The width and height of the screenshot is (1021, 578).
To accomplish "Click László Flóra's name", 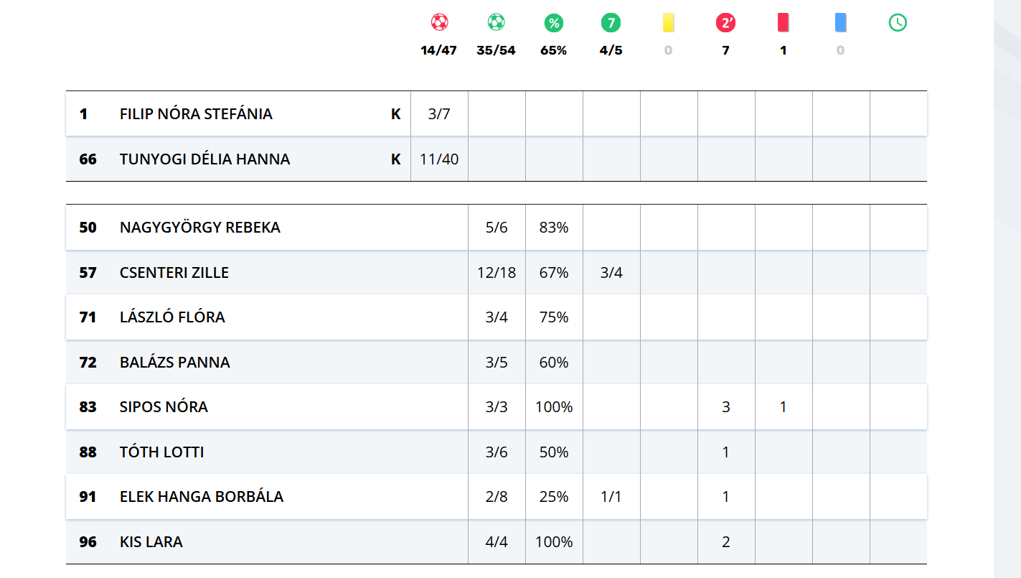I will (x=172, y=317).
